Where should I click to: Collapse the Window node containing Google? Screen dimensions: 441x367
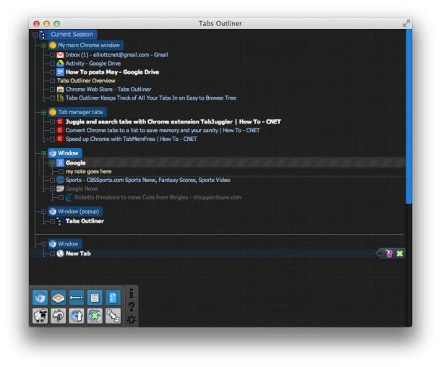[43, 153]
